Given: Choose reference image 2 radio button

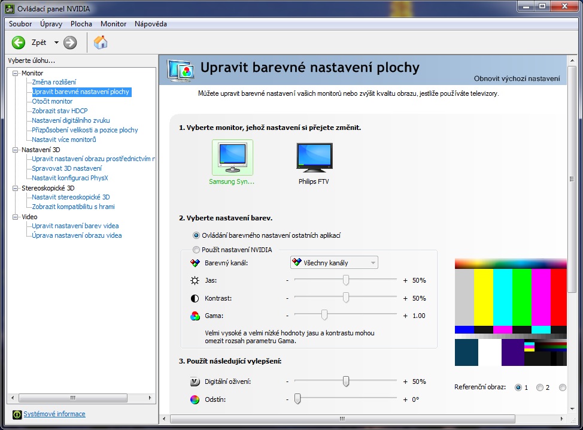Looking at the screenshot, I should [540, 387].
